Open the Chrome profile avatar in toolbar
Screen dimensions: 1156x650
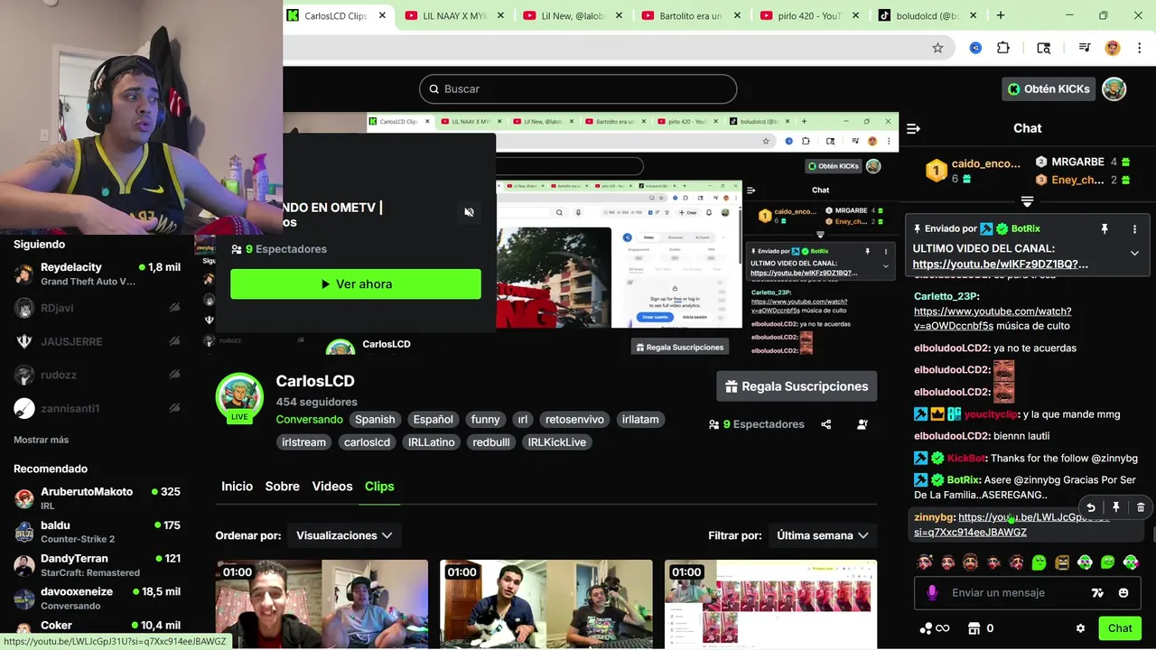[1113, 48]
